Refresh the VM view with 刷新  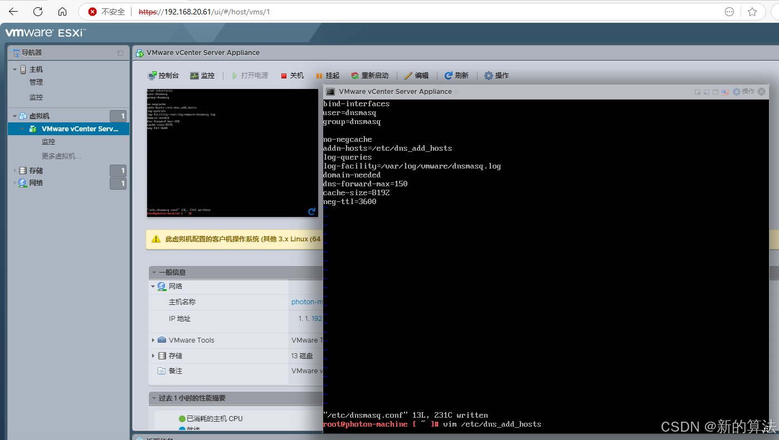click(456, 76)
